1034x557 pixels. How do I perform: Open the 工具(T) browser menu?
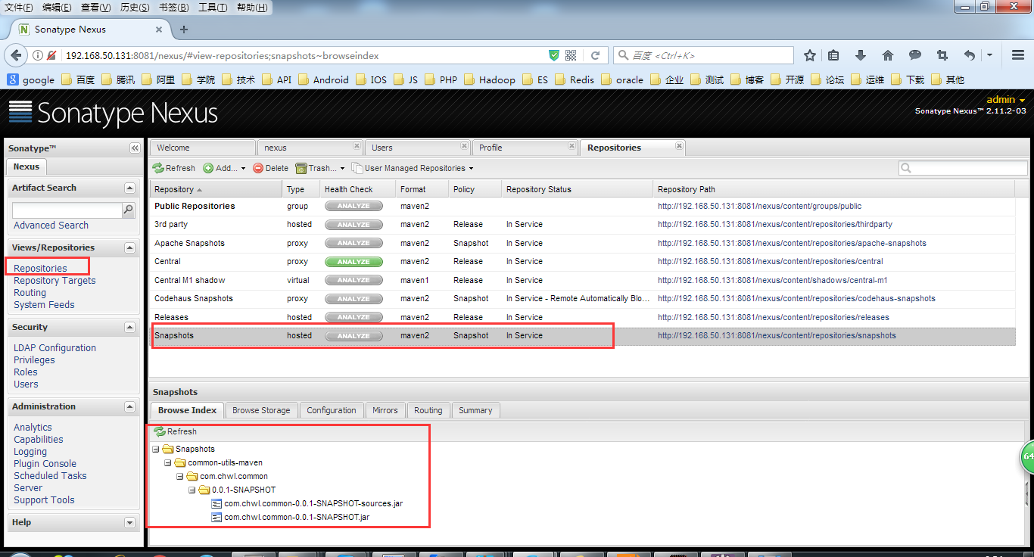[213, 7]
